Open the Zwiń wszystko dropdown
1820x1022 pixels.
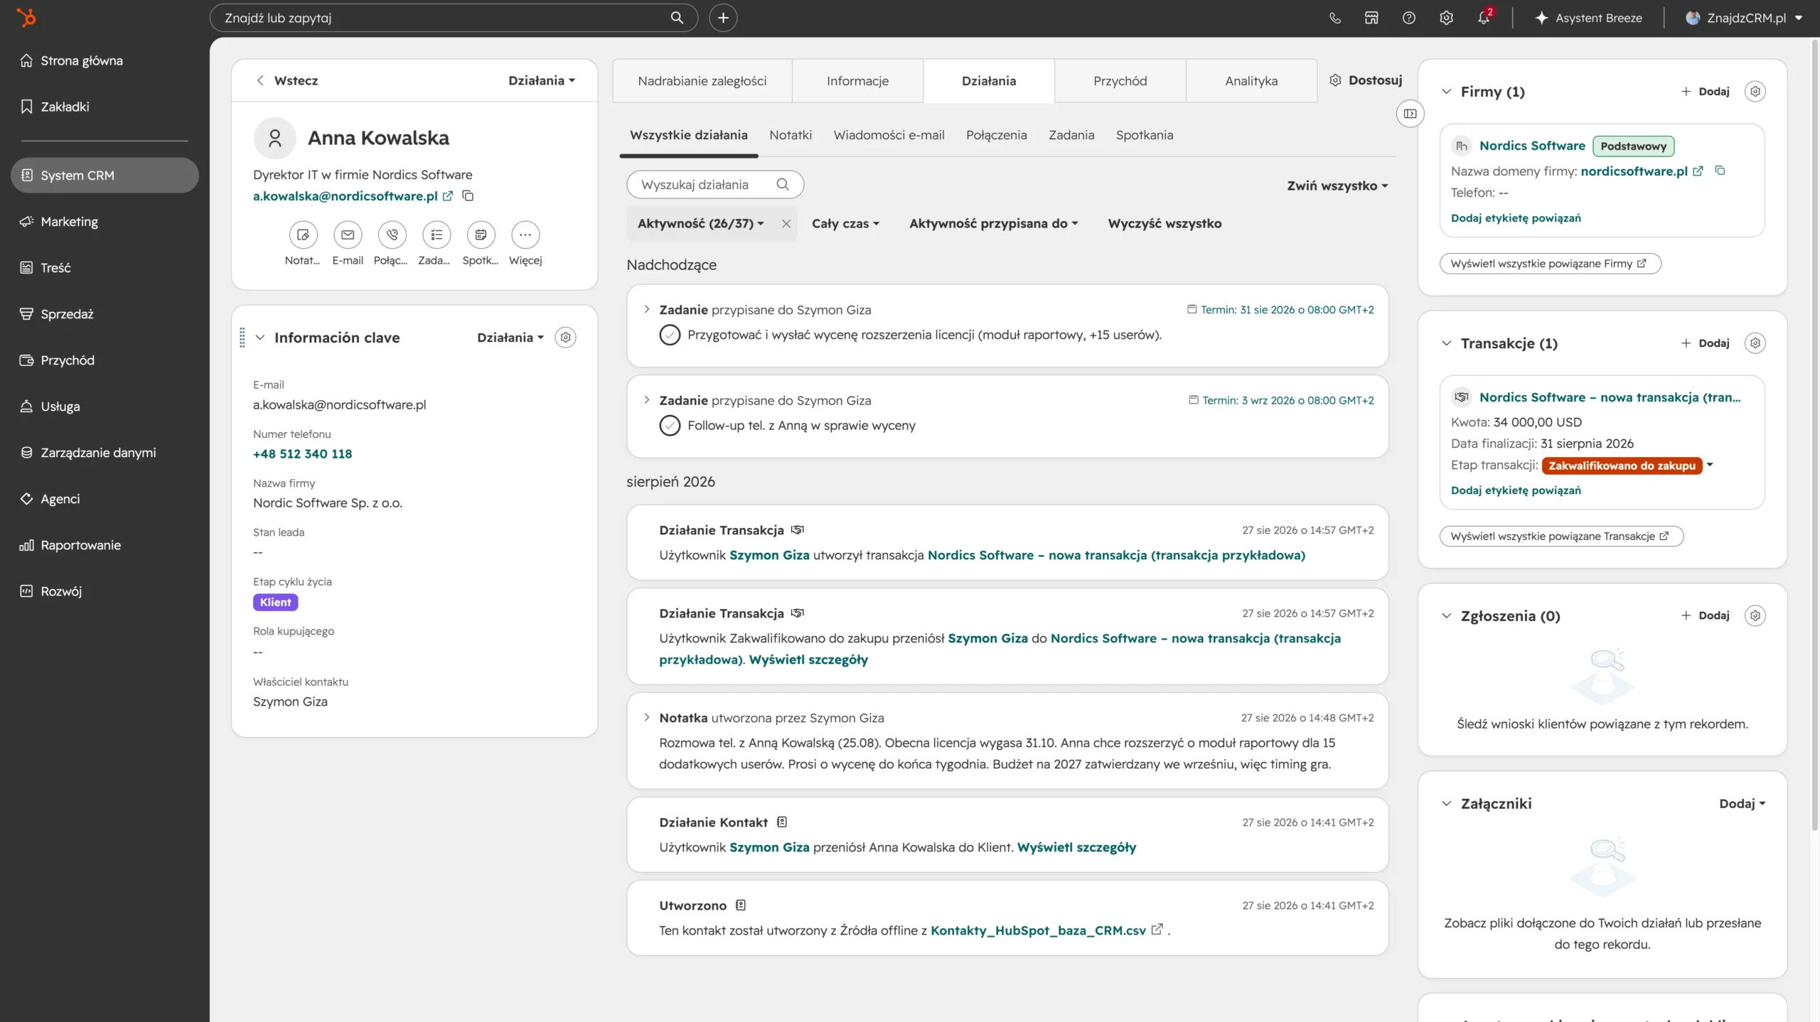pos(1337,185)
